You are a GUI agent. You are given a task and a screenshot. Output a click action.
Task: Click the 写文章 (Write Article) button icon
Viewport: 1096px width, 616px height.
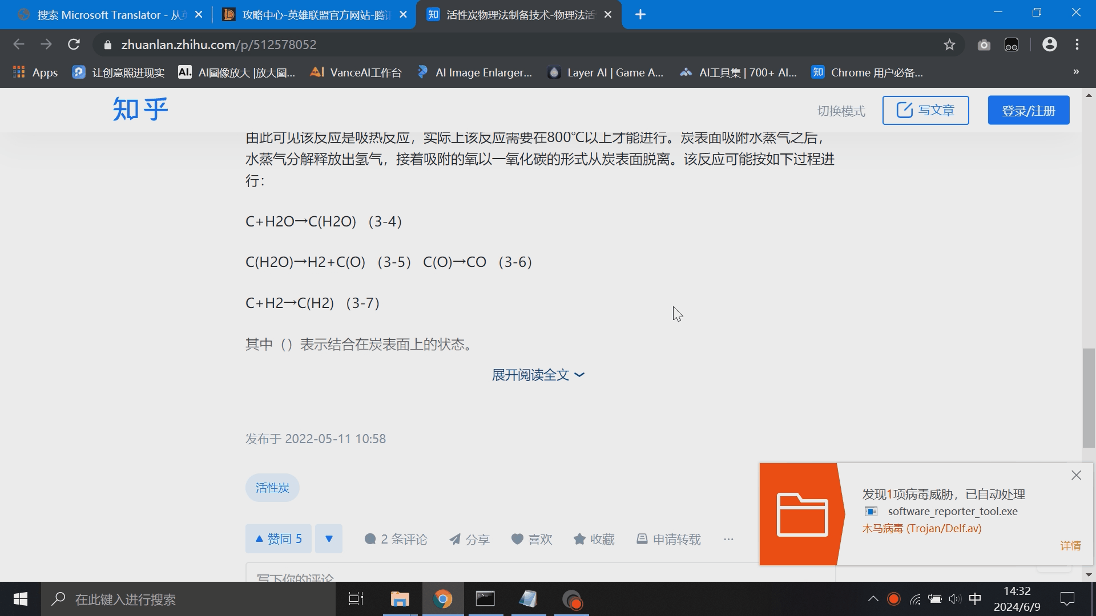pyautogui.click(x=903, y=110)
